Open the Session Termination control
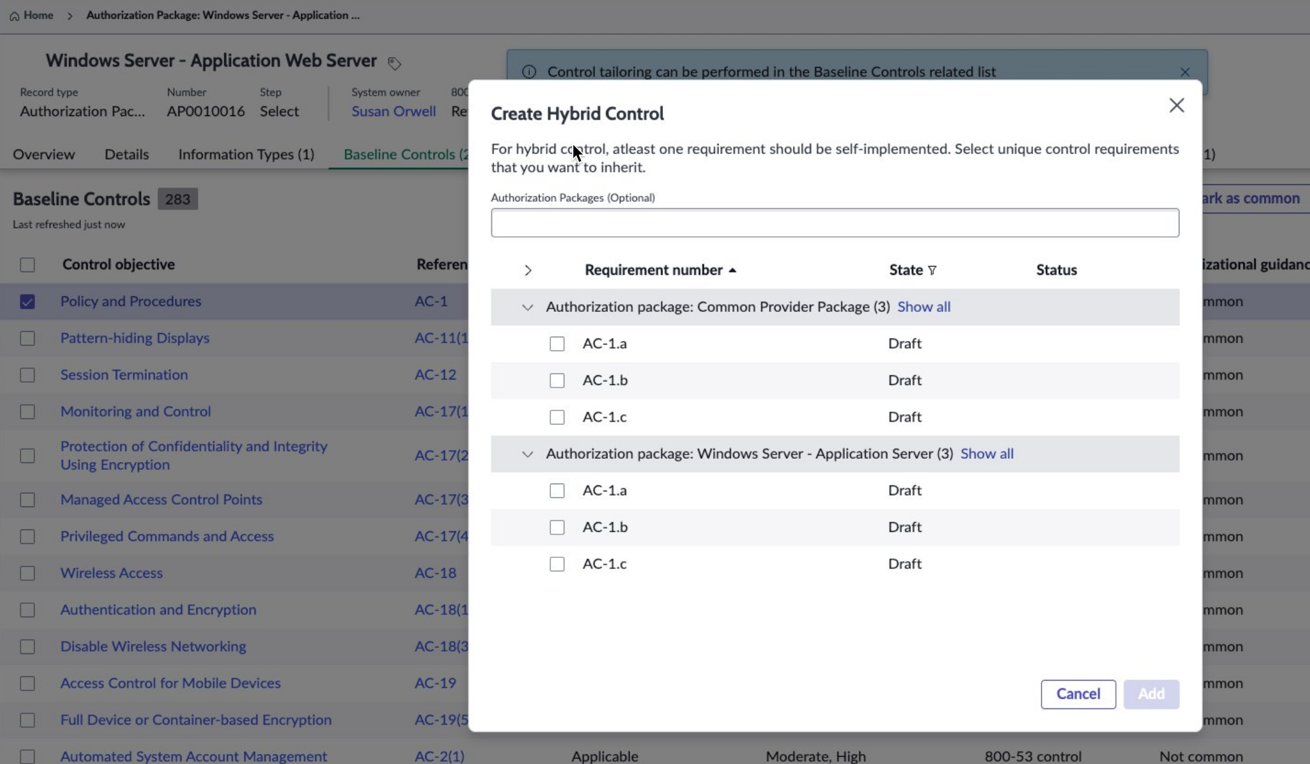The height and width of the screenshot is (764, 1310). click(x=124, y=375)
